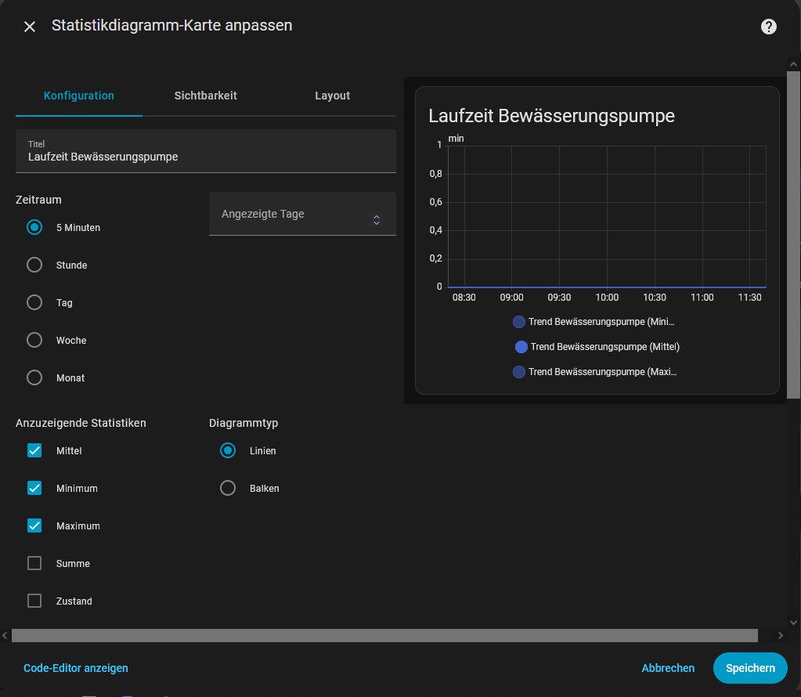801x697 pixels.
Task: Enable the Zustand checkbox
Action: [34, 601]
